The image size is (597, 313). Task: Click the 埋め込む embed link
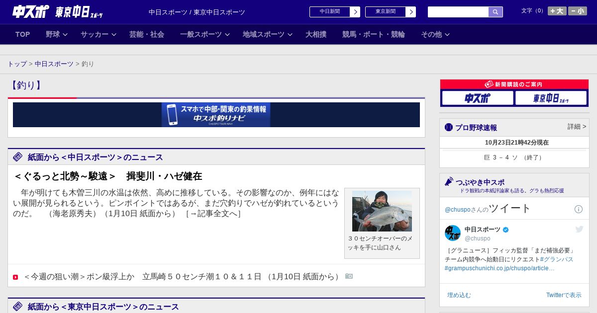pyautogui.click(x=459, y=295)
